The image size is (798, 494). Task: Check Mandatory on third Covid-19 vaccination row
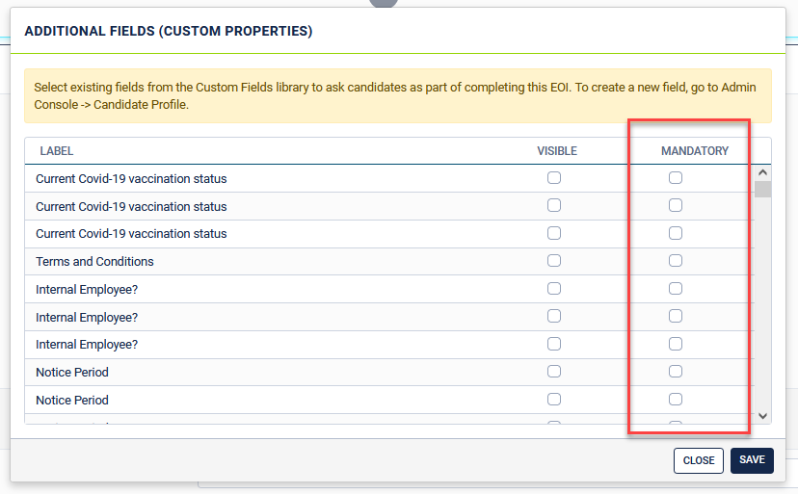point(676,233)
